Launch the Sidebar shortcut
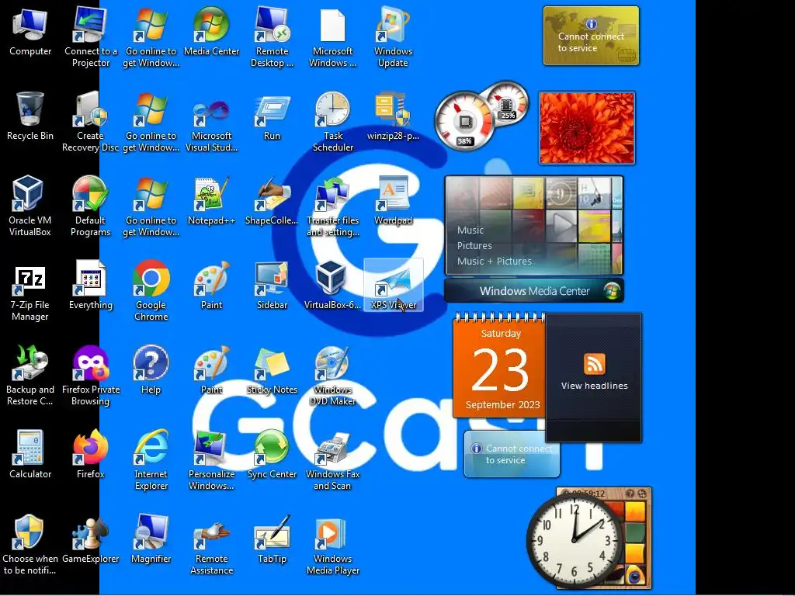Image resolution: width=795 pixels, height=596 pixels. click(x=272, y=286)
